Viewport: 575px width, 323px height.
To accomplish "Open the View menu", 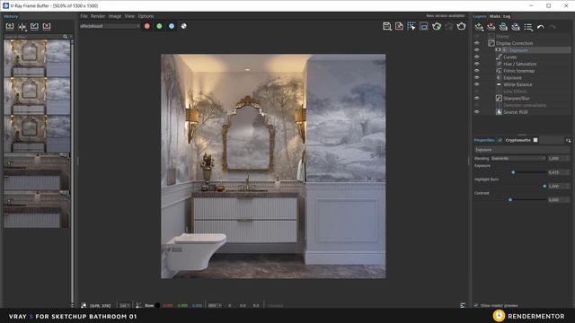I will [129, 16].
